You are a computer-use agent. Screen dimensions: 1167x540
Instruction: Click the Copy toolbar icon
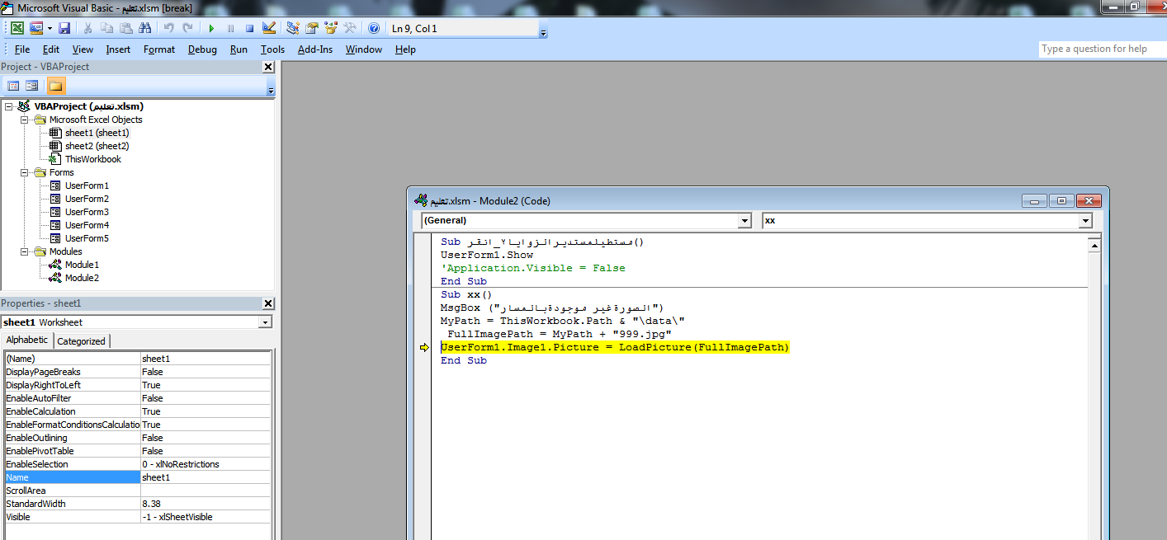coord(106,28)
